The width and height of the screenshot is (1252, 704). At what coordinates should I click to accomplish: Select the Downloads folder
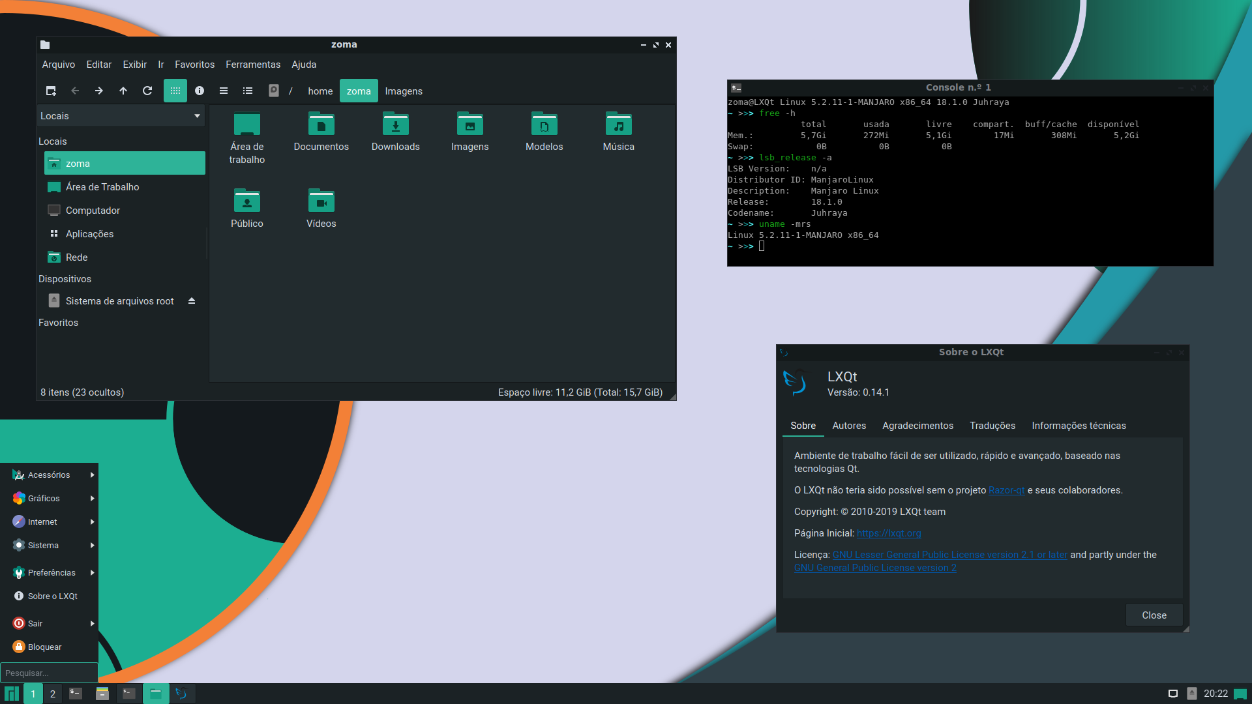pyautogui.click(x=396, y=132)
